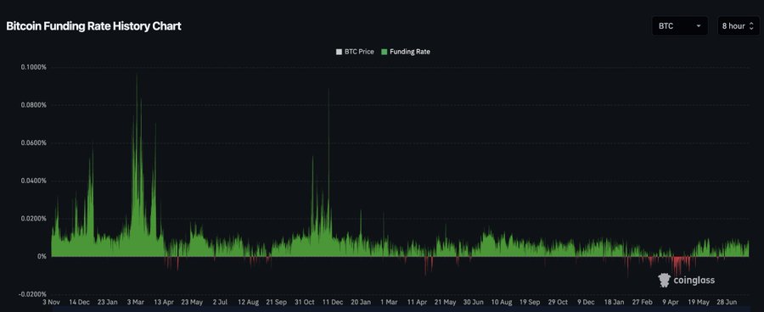Click the 2 Jul date label

click(220, 303)
